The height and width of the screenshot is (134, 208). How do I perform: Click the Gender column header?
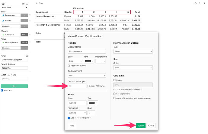[x=68, y=12]
